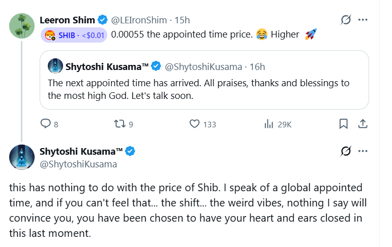392x247 pixels.
Task: Open more options on Shytoshi's reply
Action: pos(363,151)
